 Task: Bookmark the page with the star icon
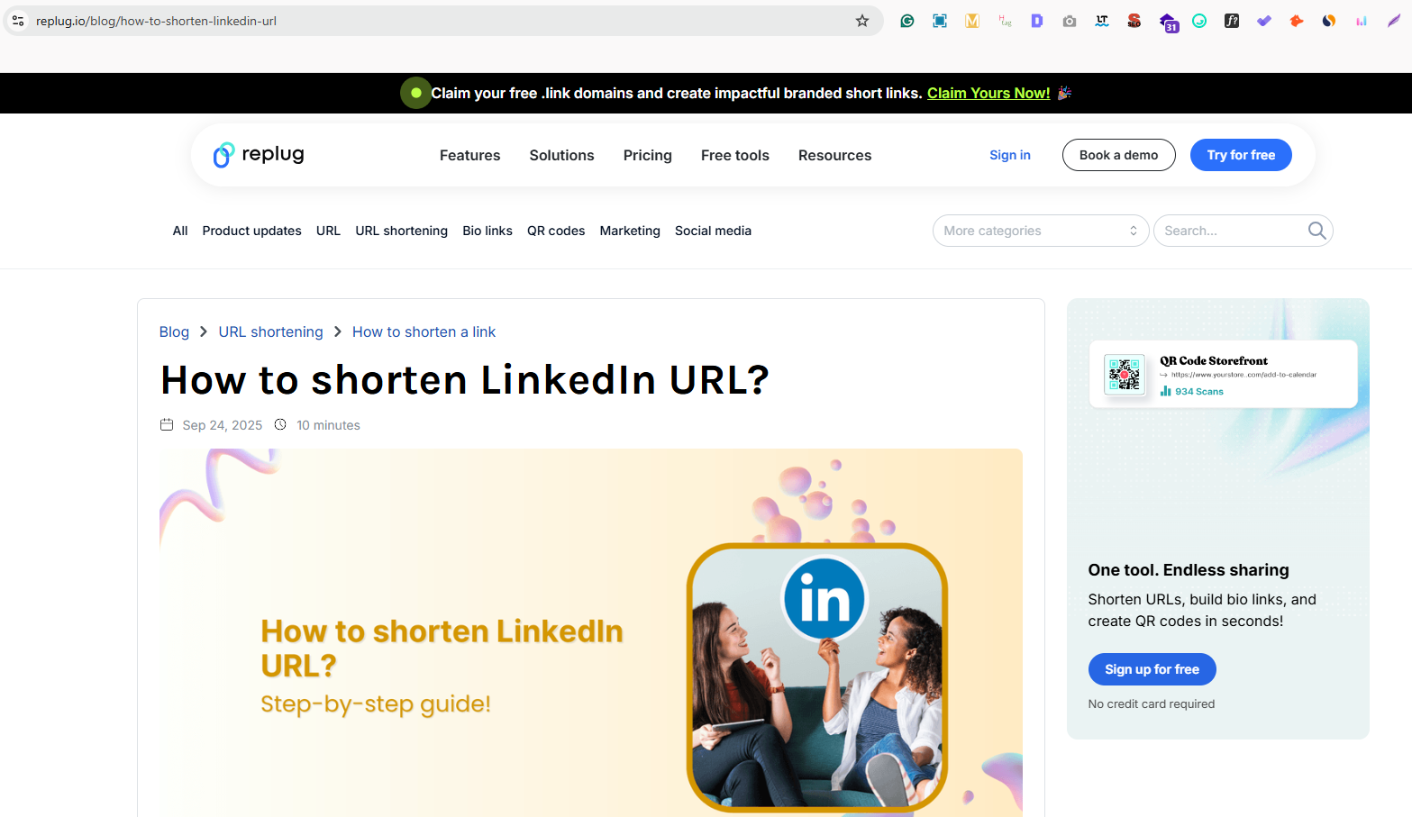[861, 20]
